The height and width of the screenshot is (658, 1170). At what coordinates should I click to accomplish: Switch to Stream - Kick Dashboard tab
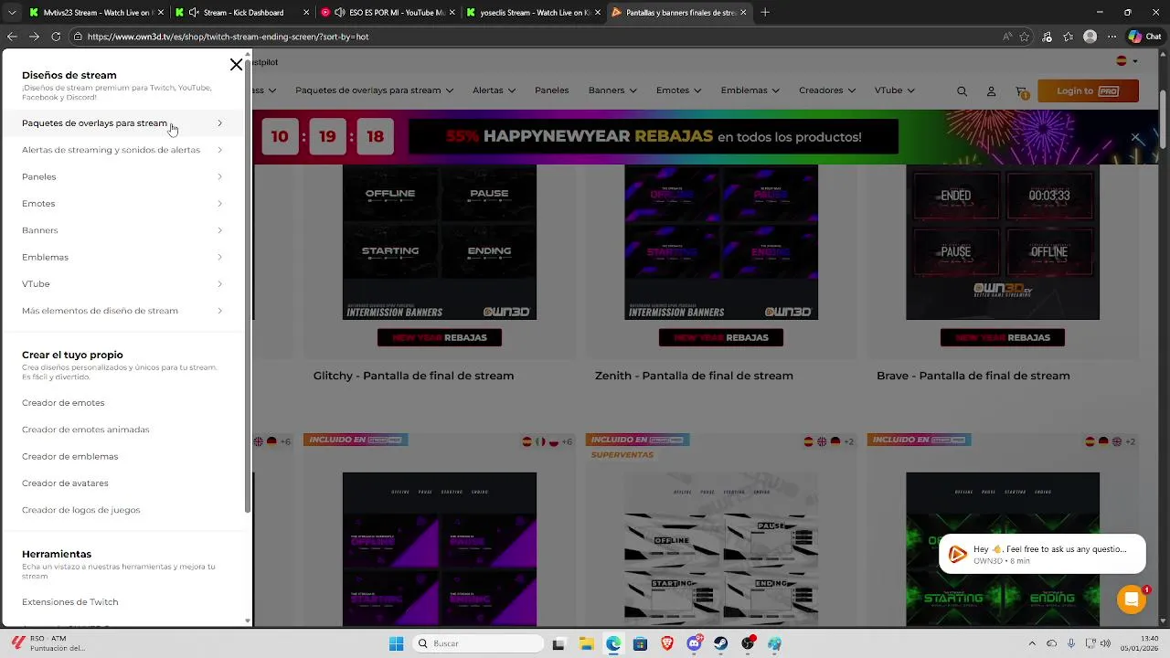tap(242, 13)
